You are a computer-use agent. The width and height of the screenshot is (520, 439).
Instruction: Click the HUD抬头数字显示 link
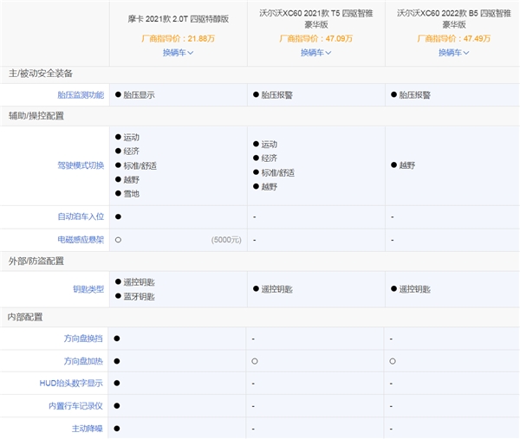[76, 384]
